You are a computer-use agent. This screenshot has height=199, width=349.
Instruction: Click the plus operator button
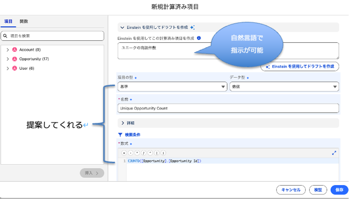point(124,152)
